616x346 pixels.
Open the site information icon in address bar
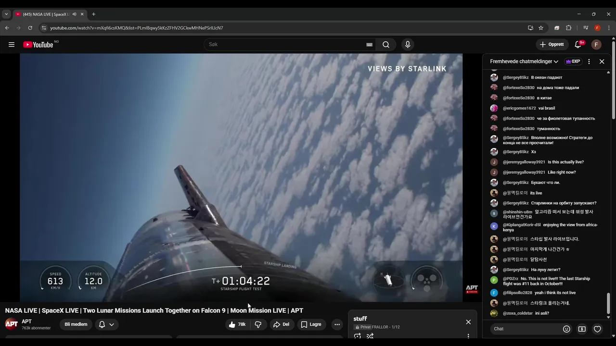coord(44,28)
